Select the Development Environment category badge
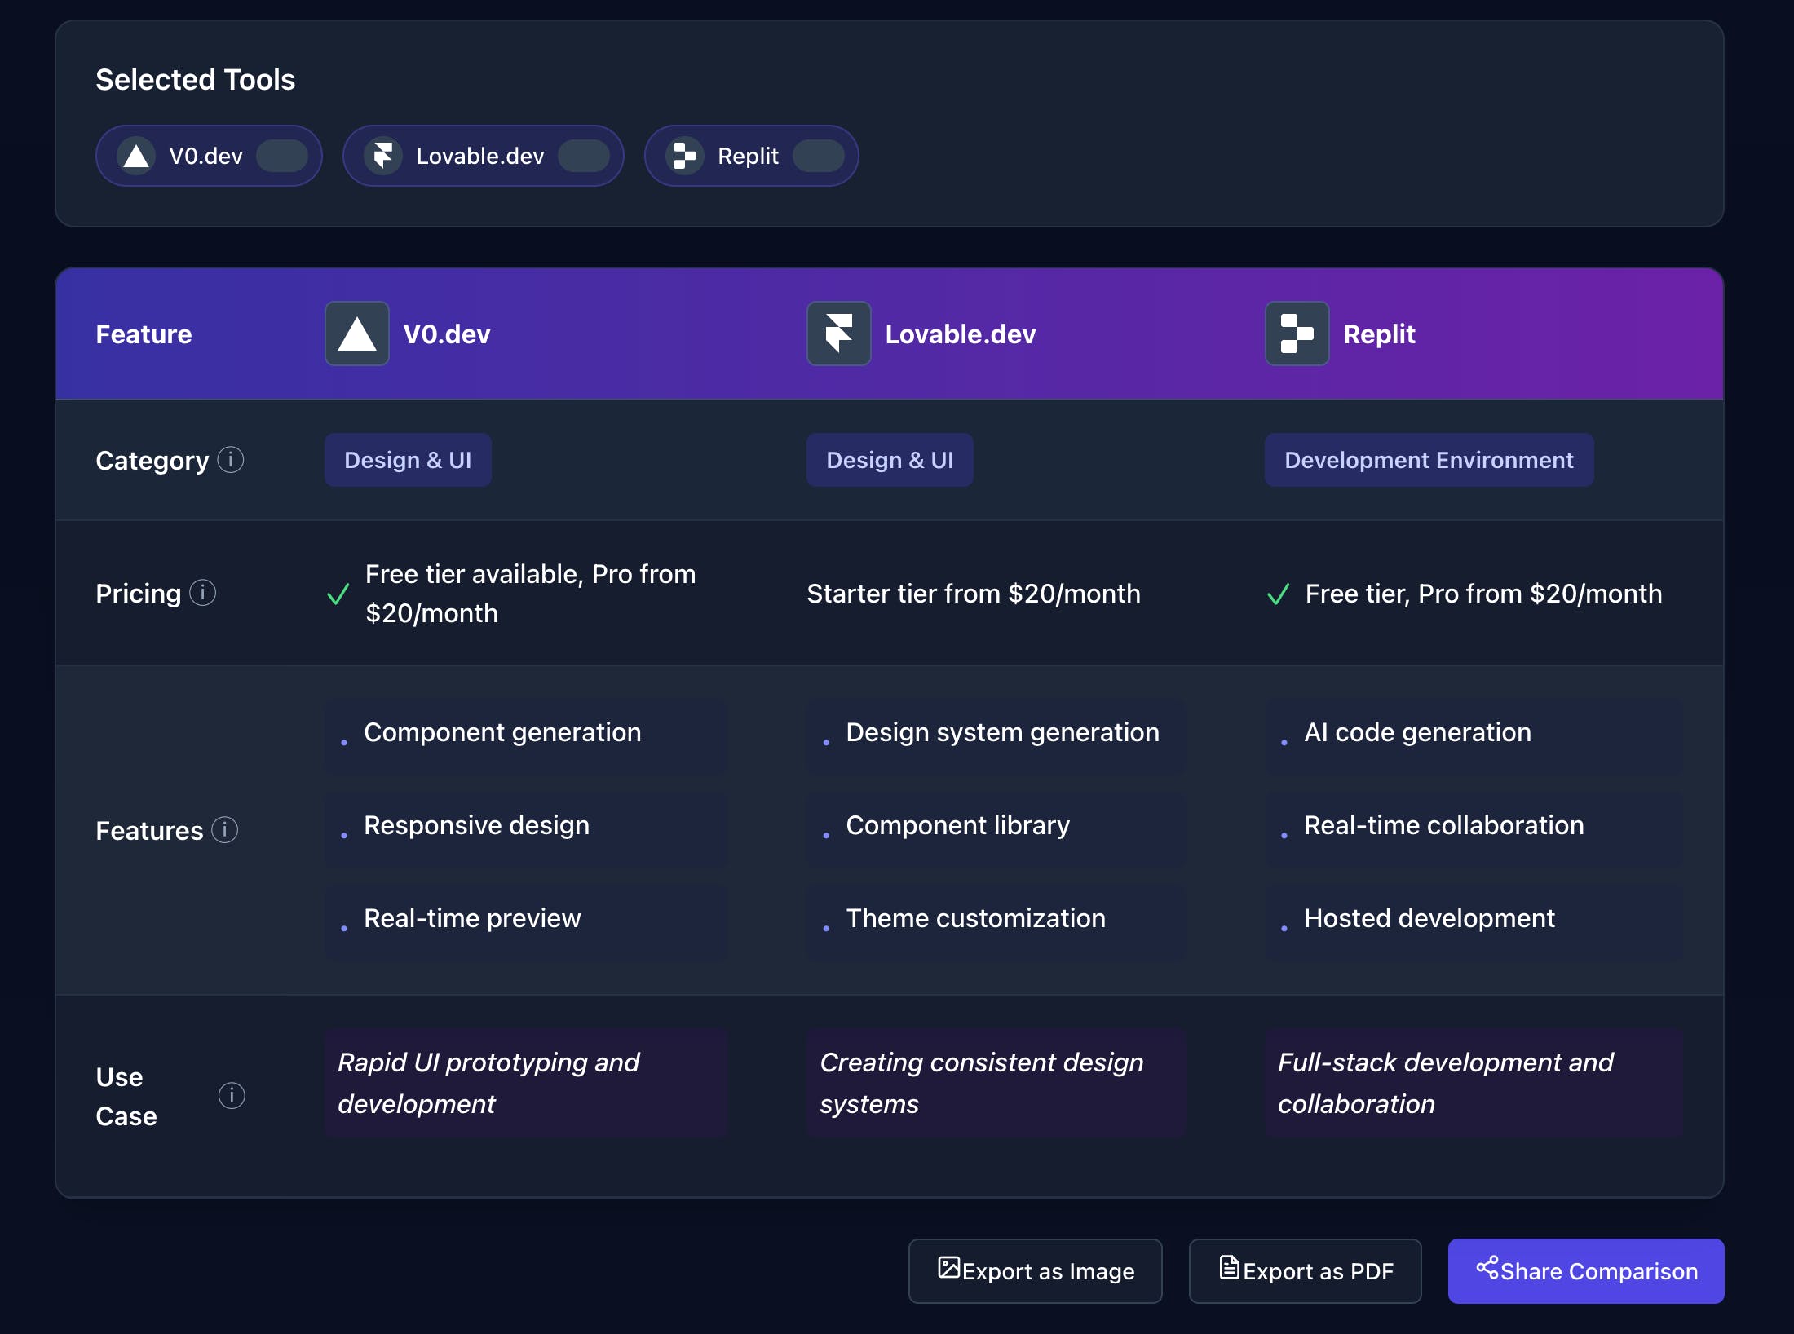This screenshot has width=1794, height=1334. [x=1429, y=460]
